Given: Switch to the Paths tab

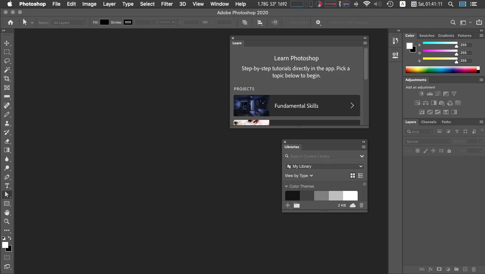Looking at the screenshot, I should [446, 122].
